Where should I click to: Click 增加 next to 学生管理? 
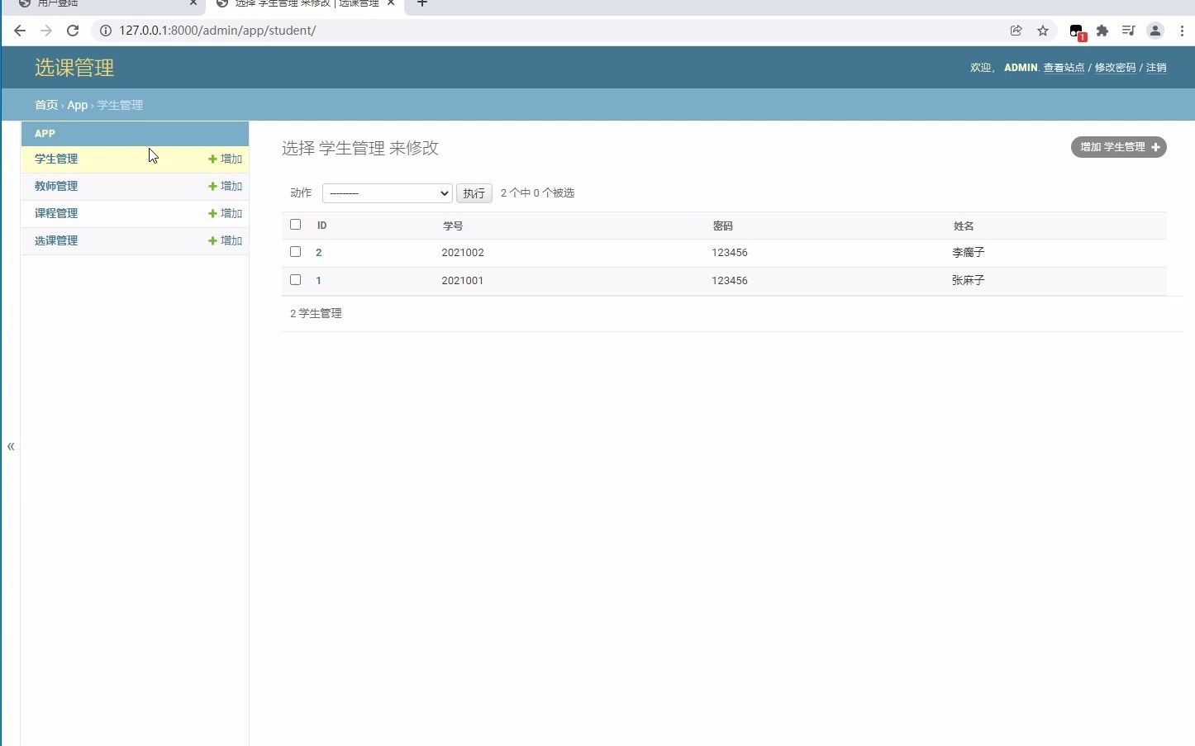[x=225, y=159]
